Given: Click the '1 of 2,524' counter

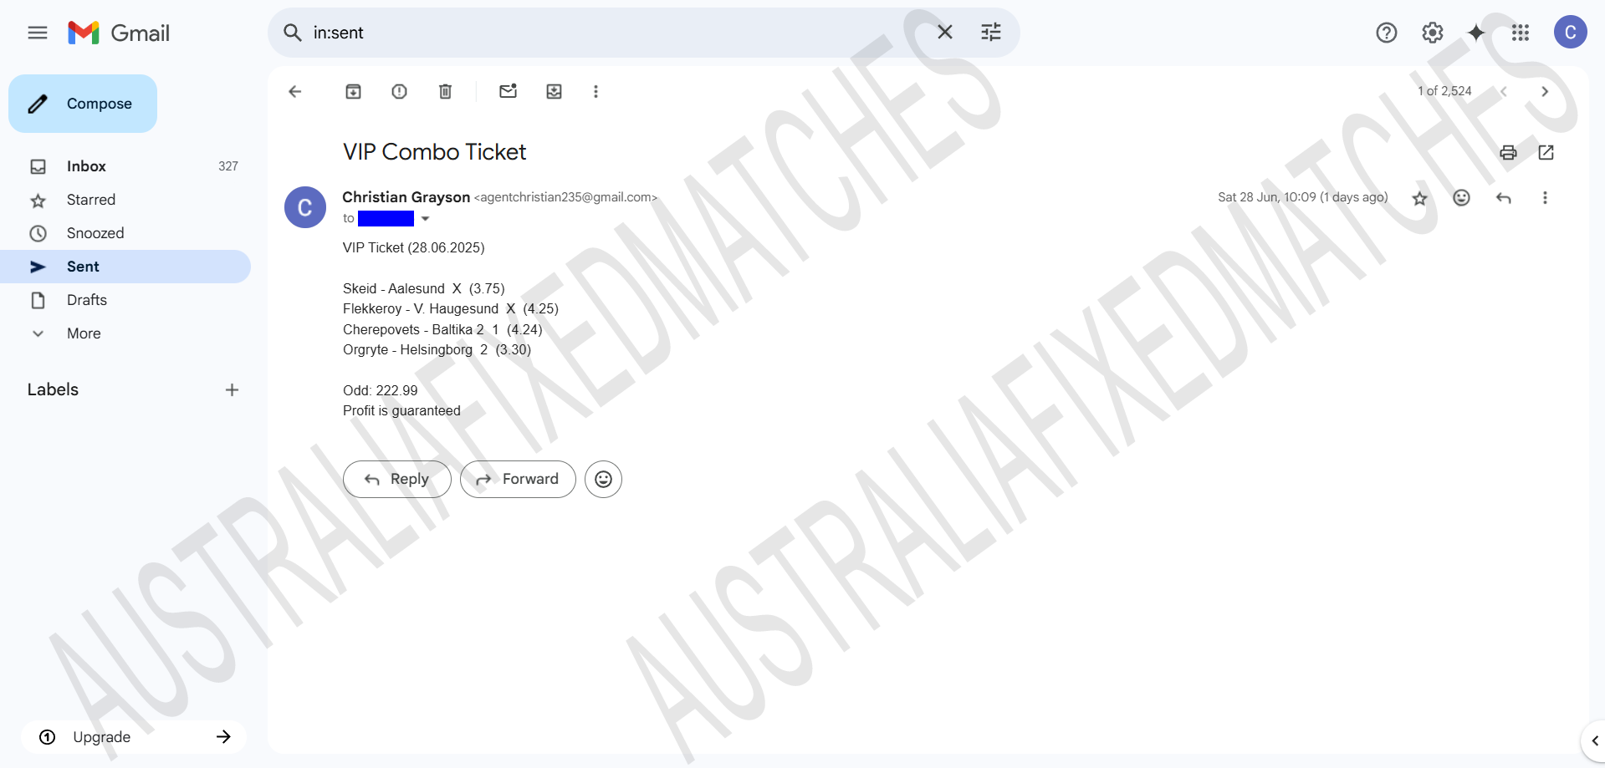Looking at the screenshot, I should tap(1444, 91).
